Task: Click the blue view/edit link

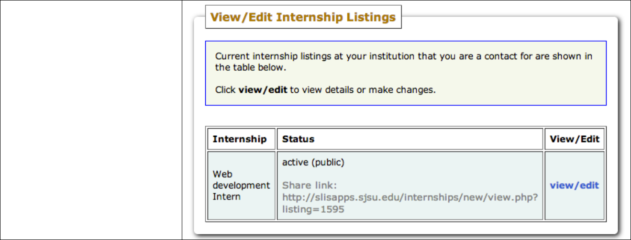Action: pyautogui.click(x=574, y=185)
